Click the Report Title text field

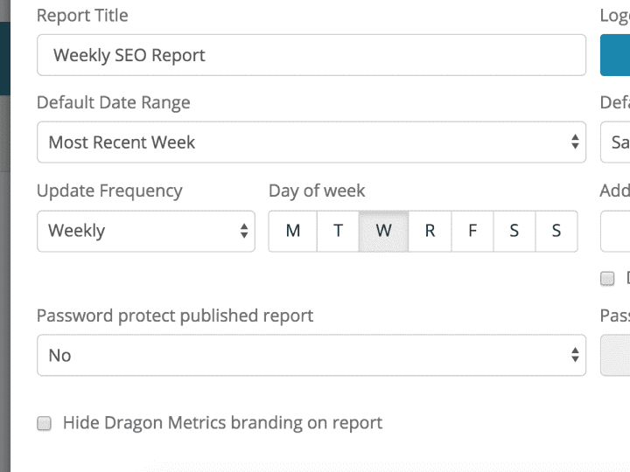pyautogui.click(x=311, y=55)
